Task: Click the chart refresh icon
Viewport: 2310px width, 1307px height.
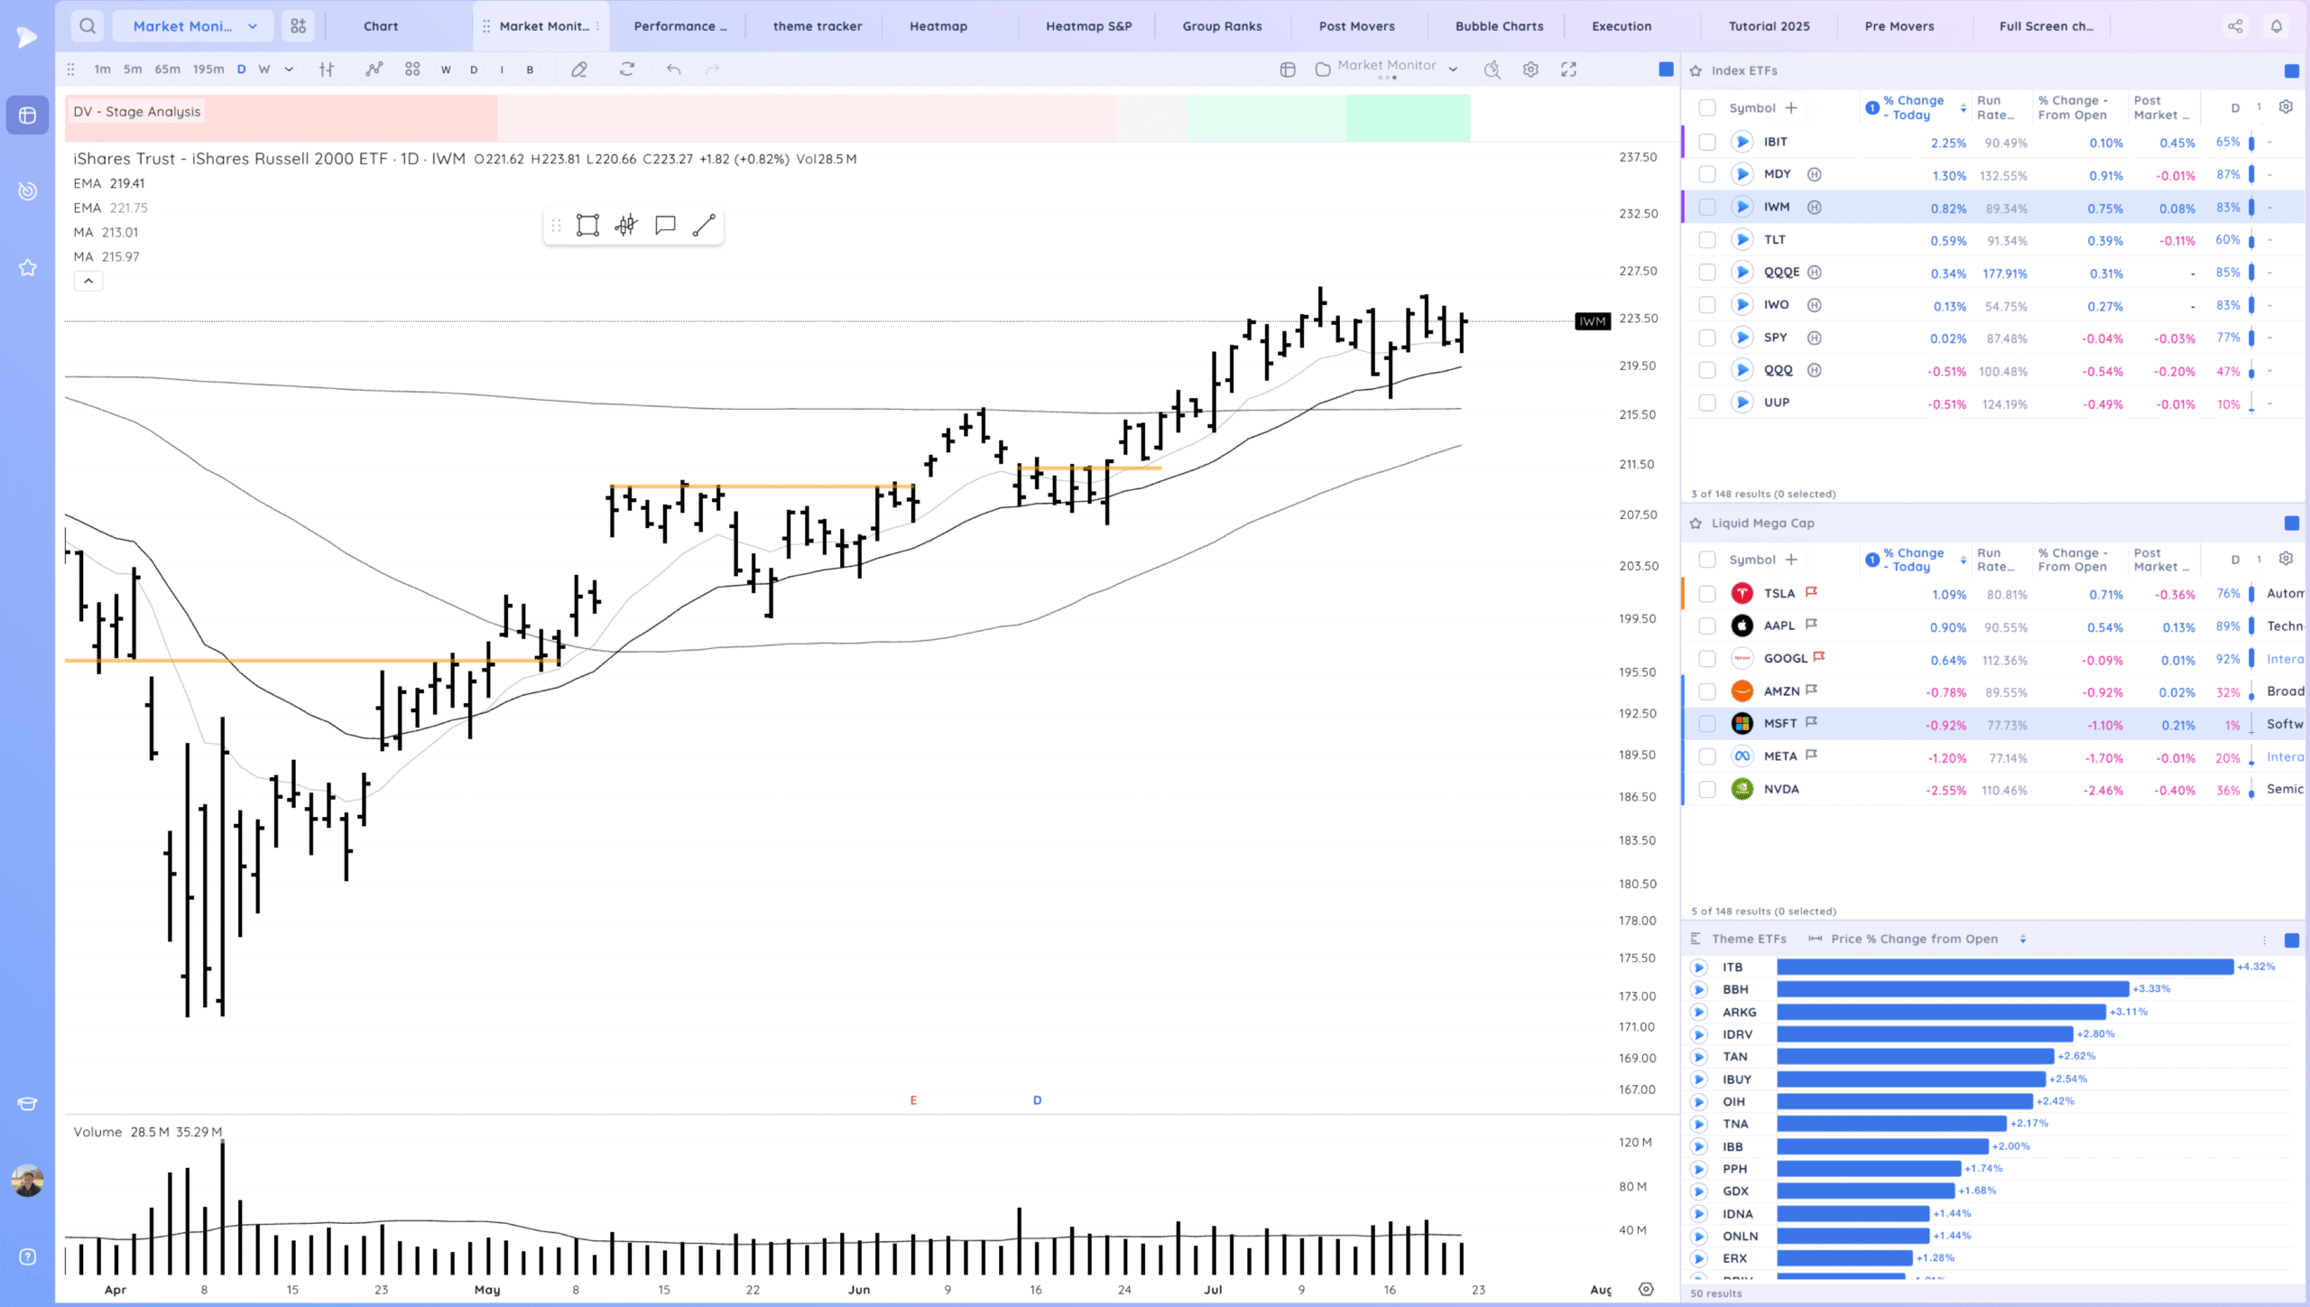Action: tap(627, 70)
